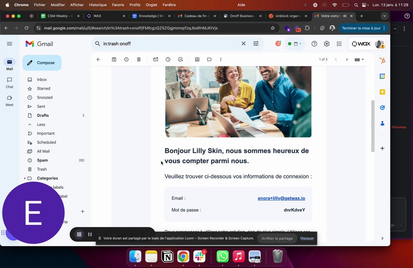The height and width of the screenshot is (268, 413).
Task: Open the Drafts folder
Action: [43, 115]
